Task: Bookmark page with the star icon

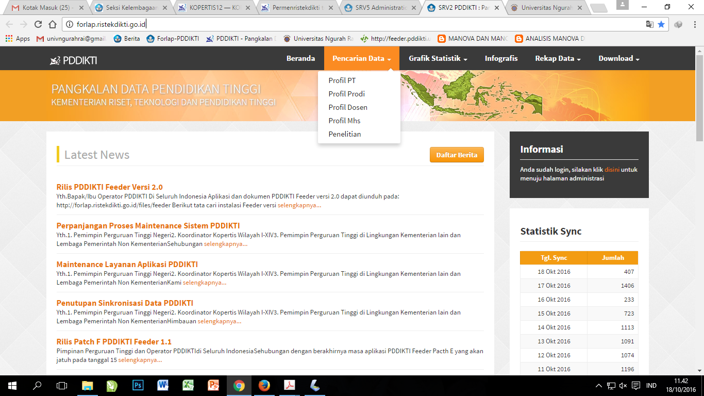Action: point(661,24)
